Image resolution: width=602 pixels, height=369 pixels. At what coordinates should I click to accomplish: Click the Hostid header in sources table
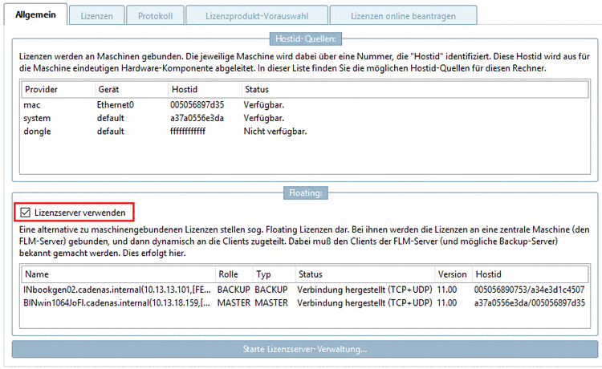(205, 89)
